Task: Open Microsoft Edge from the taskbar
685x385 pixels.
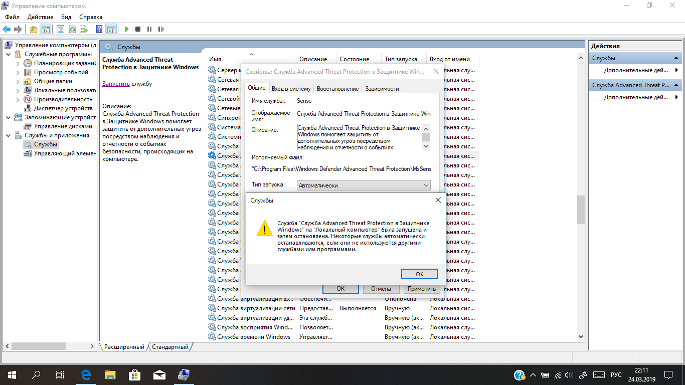Action: point(86,374)
